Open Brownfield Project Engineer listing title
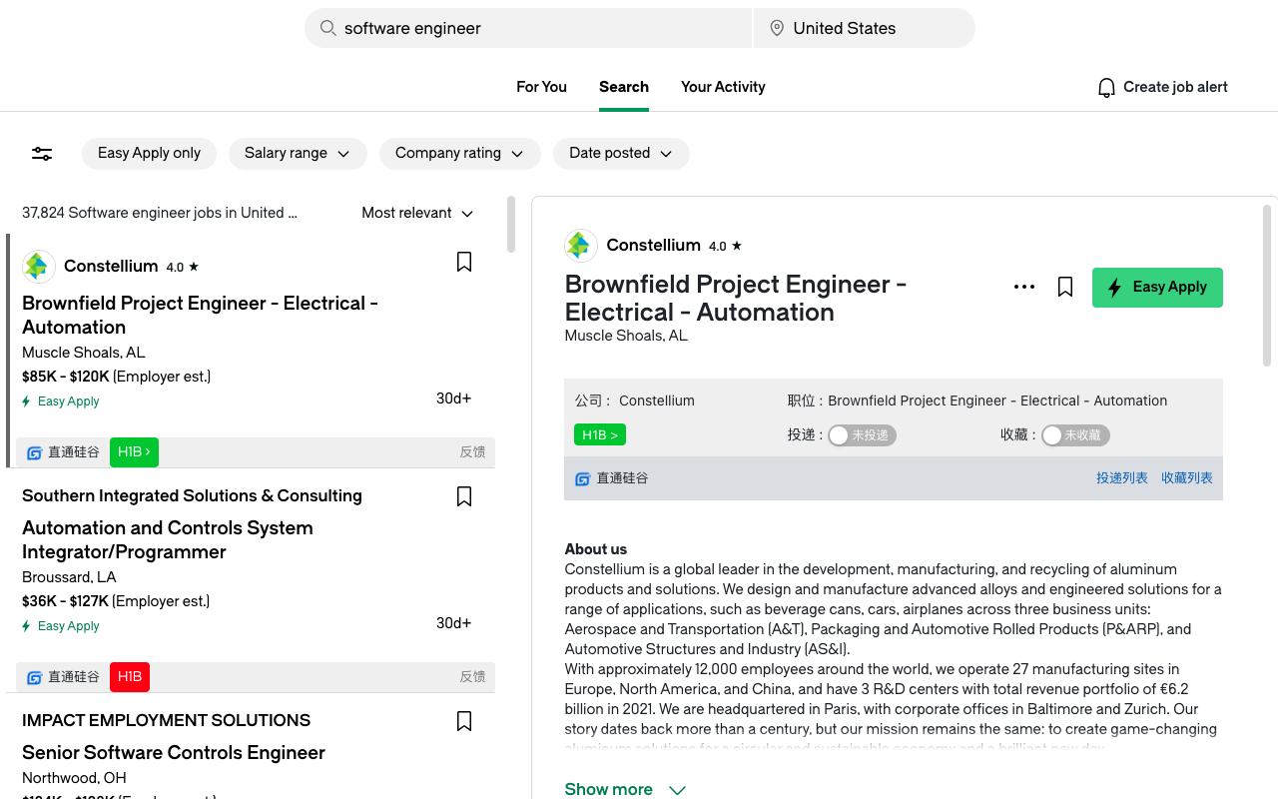The height and width of the screenshot is (799, 1278). (x=200, y=316)
